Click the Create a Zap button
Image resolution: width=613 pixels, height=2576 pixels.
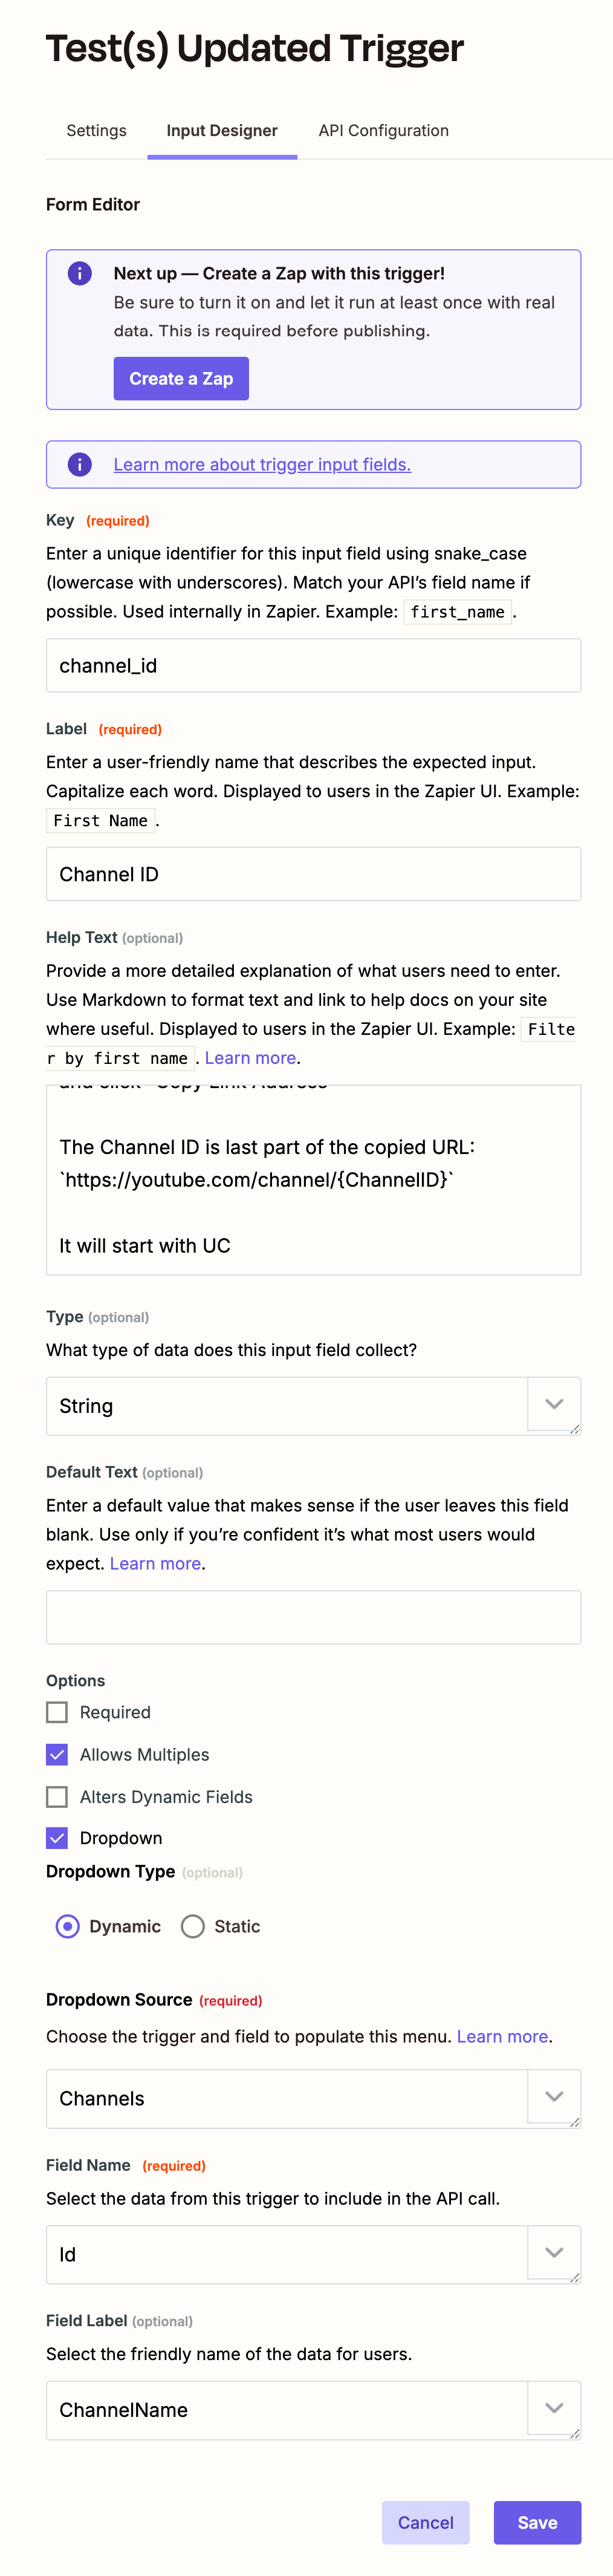tap(181, 378)
